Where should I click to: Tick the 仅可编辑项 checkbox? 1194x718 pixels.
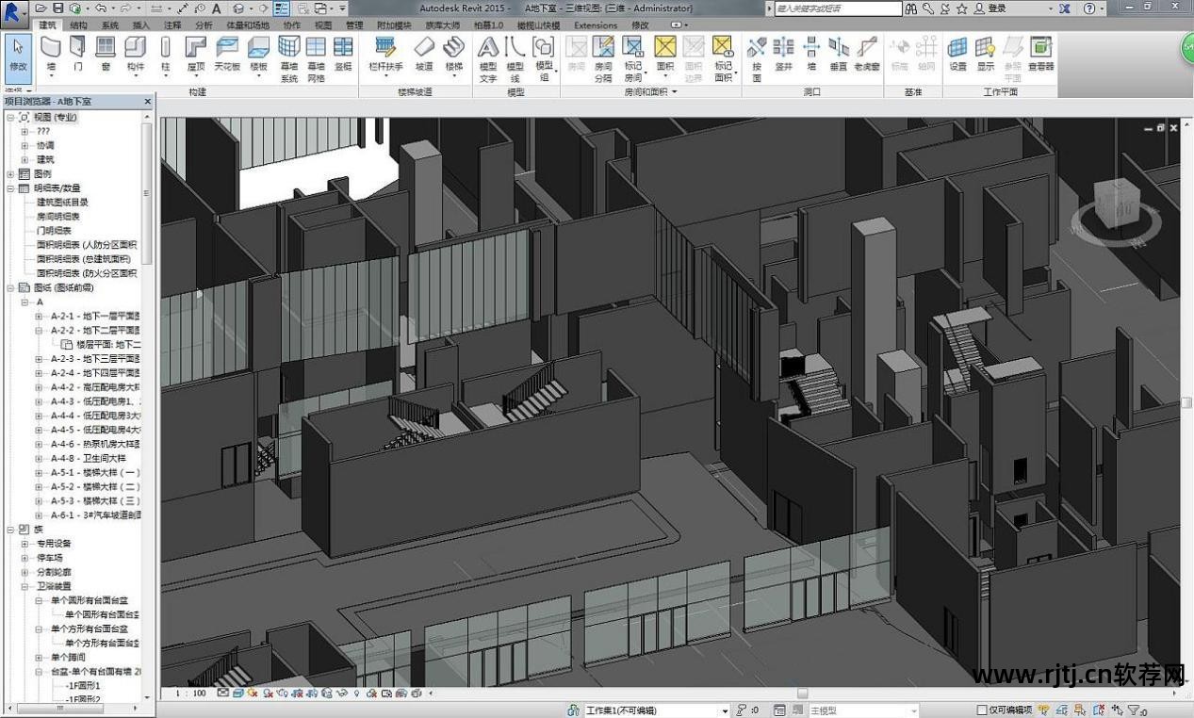tap(981, 710)
